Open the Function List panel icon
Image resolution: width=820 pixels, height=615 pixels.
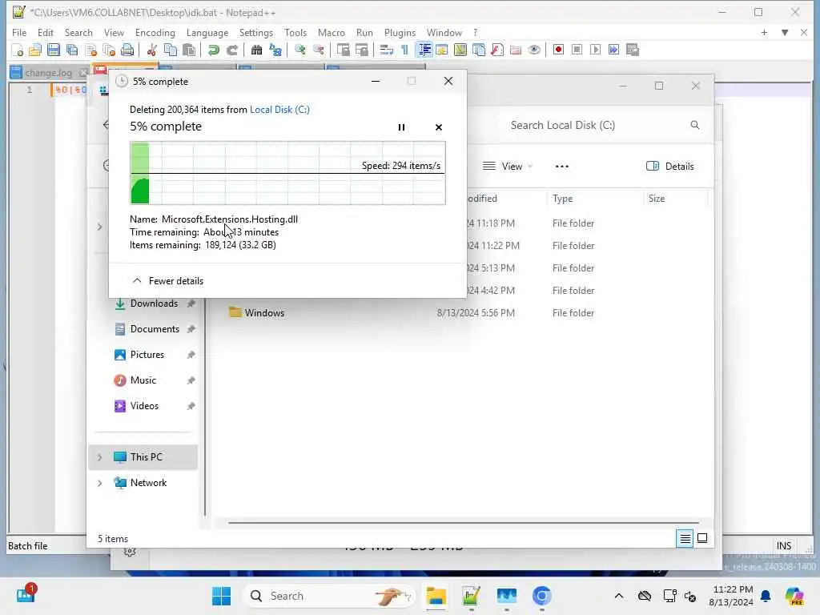[x=497, y=50]
